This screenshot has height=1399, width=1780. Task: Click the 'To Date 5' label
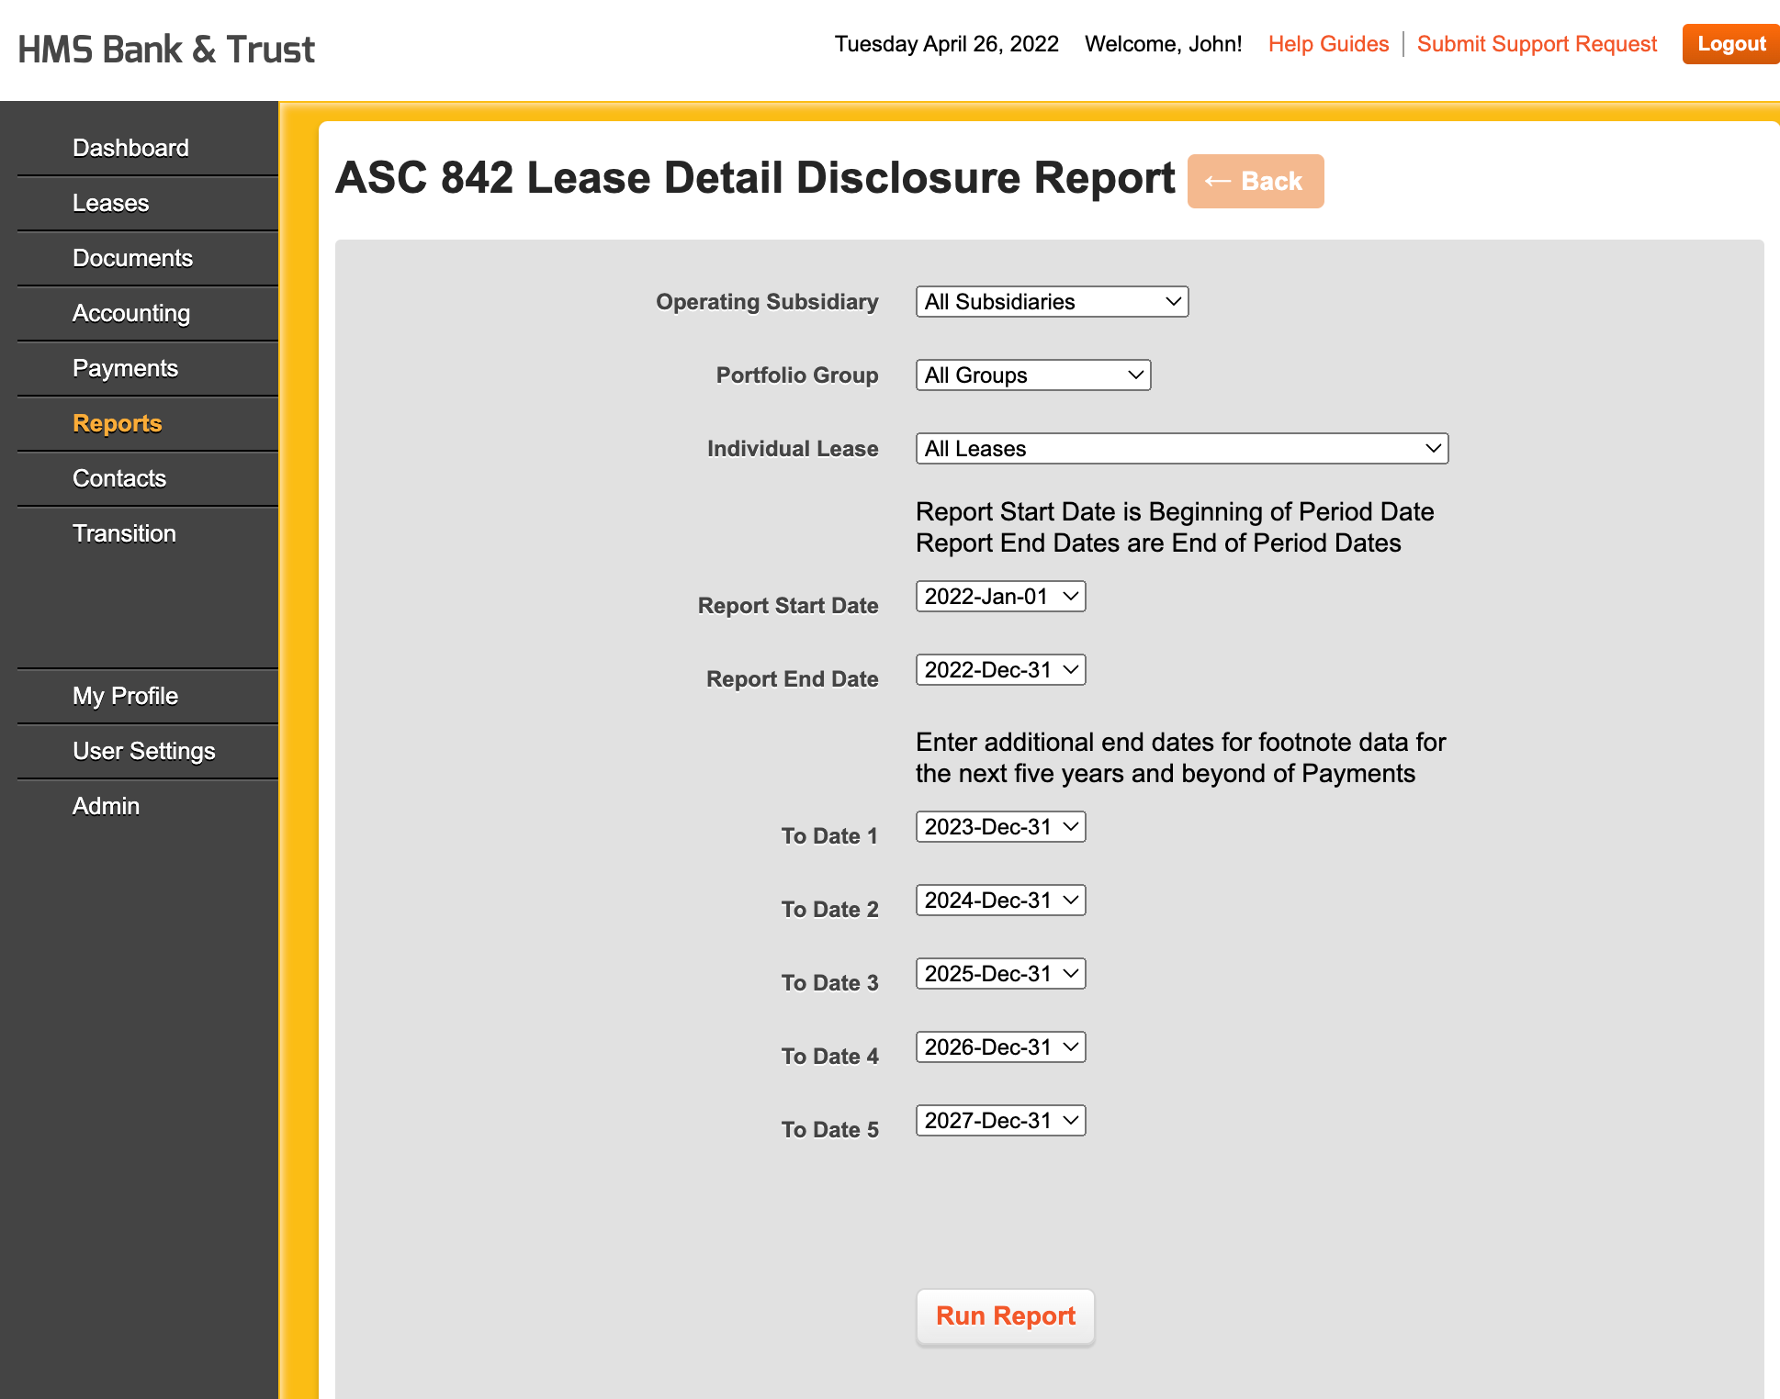tap(829, 1130)
